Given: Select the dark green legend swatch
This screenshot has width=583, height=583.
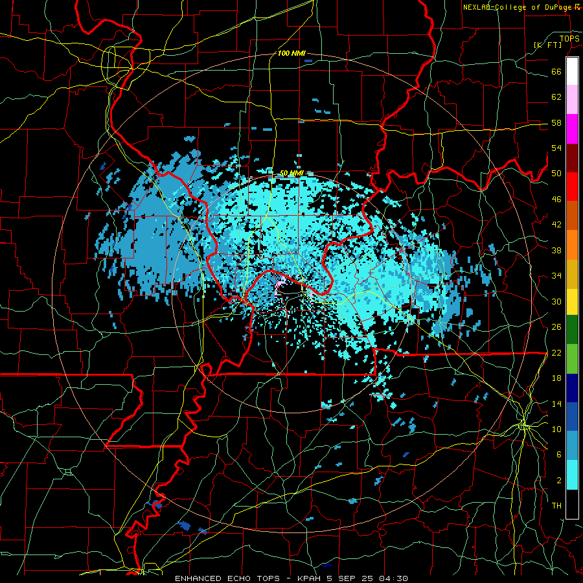Looking at the screenshot, I should click(x=572, y=330).
